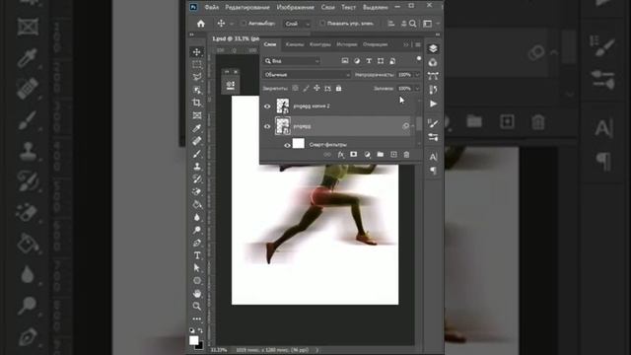Viewport: 631px width, 355px height.
Task: Select the Horizontal Type tool
Action: pyautogui.click(x=197, y=255)
